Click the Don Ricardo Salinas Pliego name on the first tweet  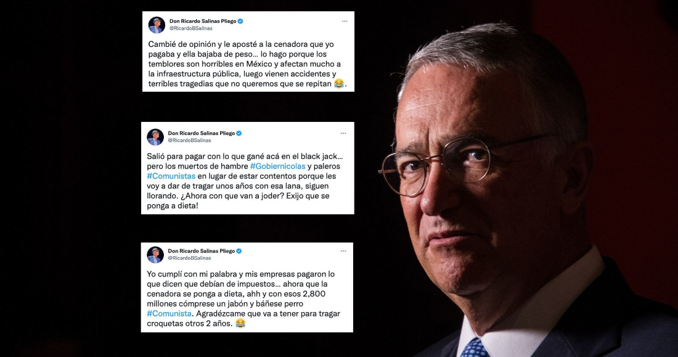(203, 21)
